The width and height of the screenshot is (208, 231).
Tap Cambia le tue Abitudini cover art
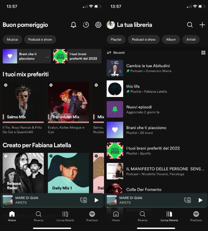point(115,68)
